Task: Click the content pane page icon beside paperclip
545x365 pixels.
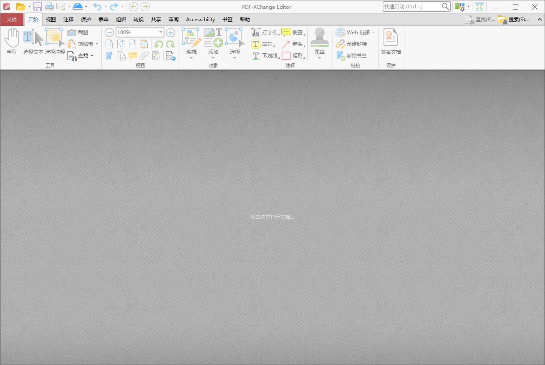Action: 156,56
